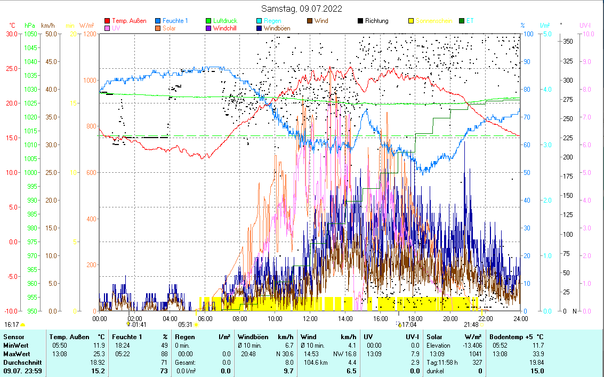The height and width of the screenshot is (377, 604).
Task: Click the brown Wind legend swatch
Action: (x=310, y=21)
